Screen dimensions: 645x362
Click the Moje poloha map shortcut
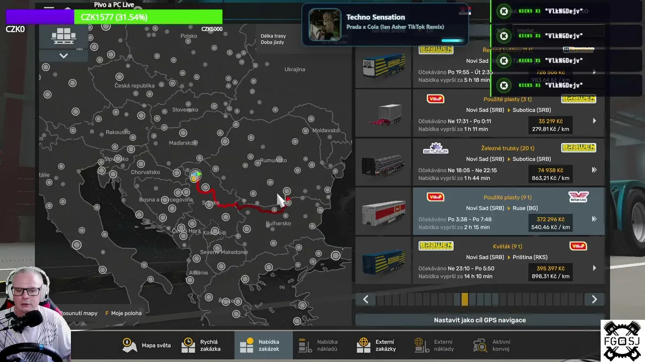coord(123,313)
